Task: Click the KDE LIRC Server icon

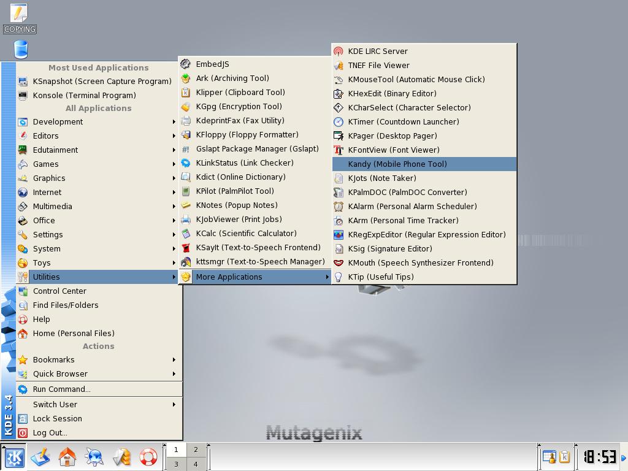Action: (x=339, y=52)
